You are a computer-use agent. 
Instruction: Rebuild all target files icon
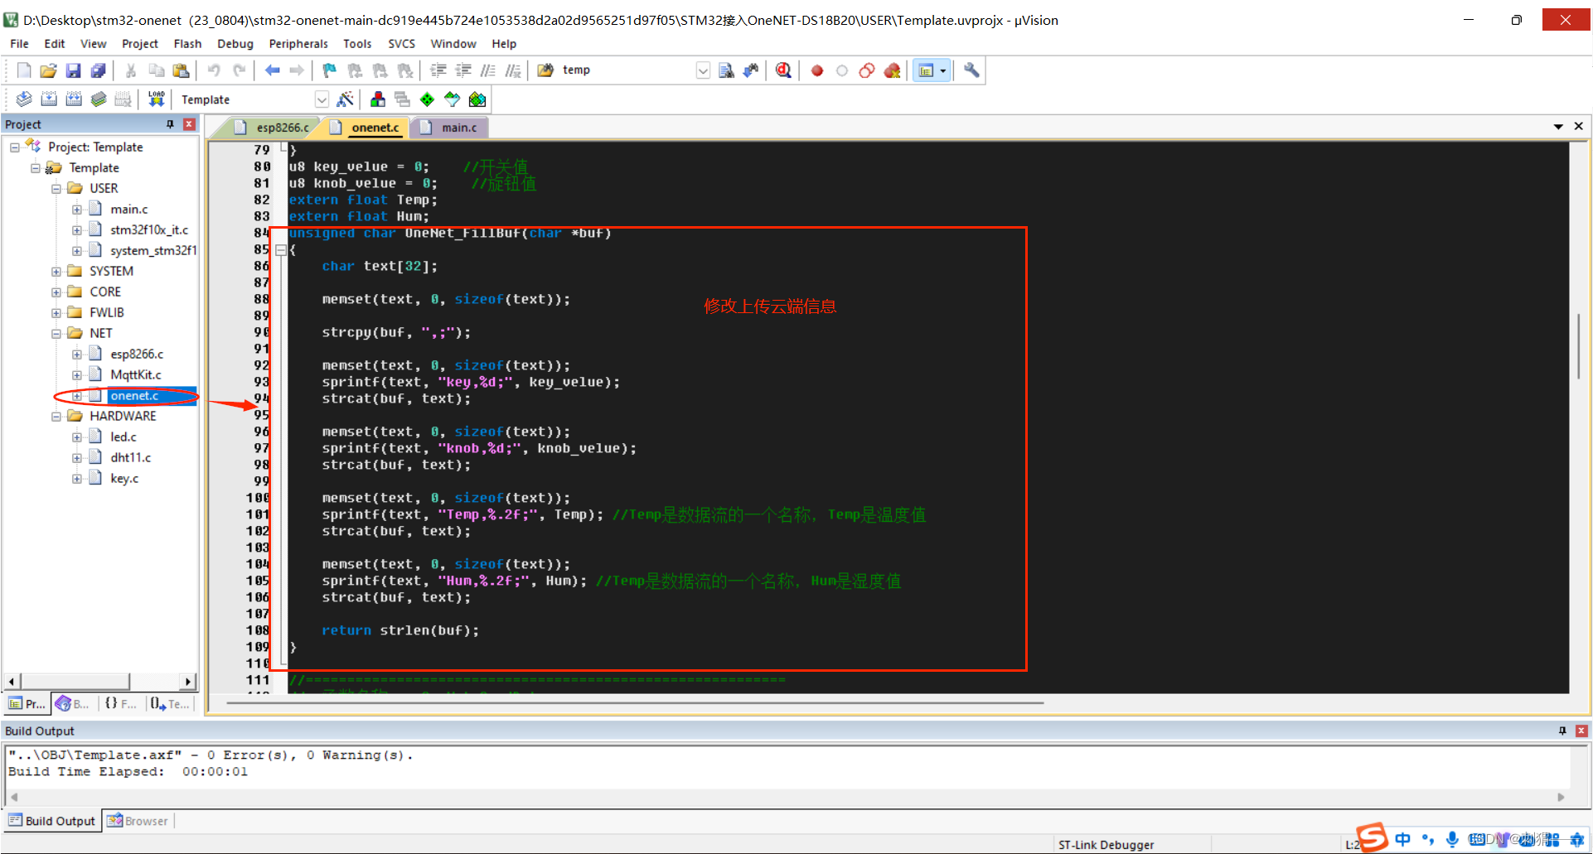[x=74, y=99]
